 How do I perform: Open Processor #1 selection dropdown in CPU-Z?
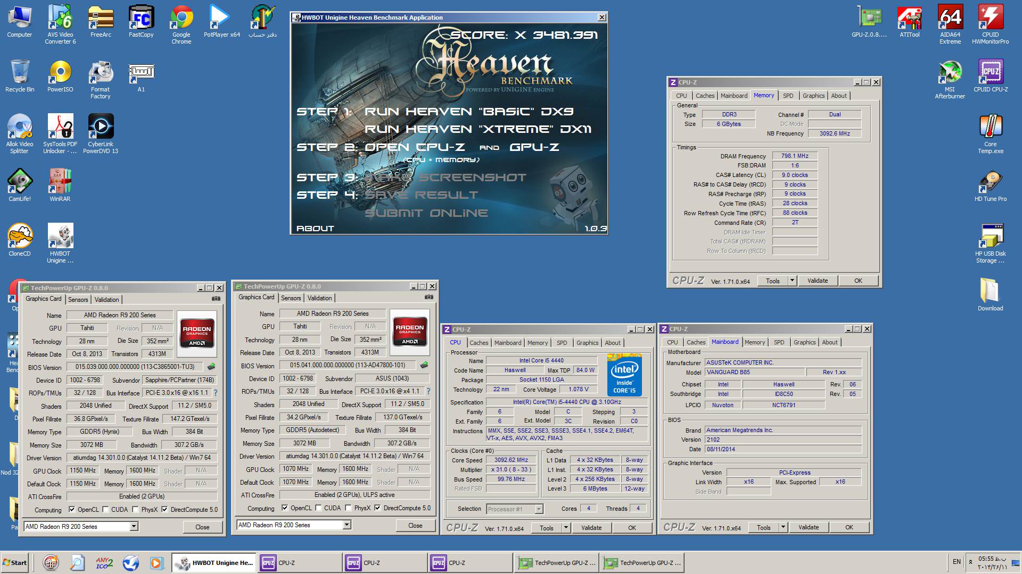coord(539,509)
